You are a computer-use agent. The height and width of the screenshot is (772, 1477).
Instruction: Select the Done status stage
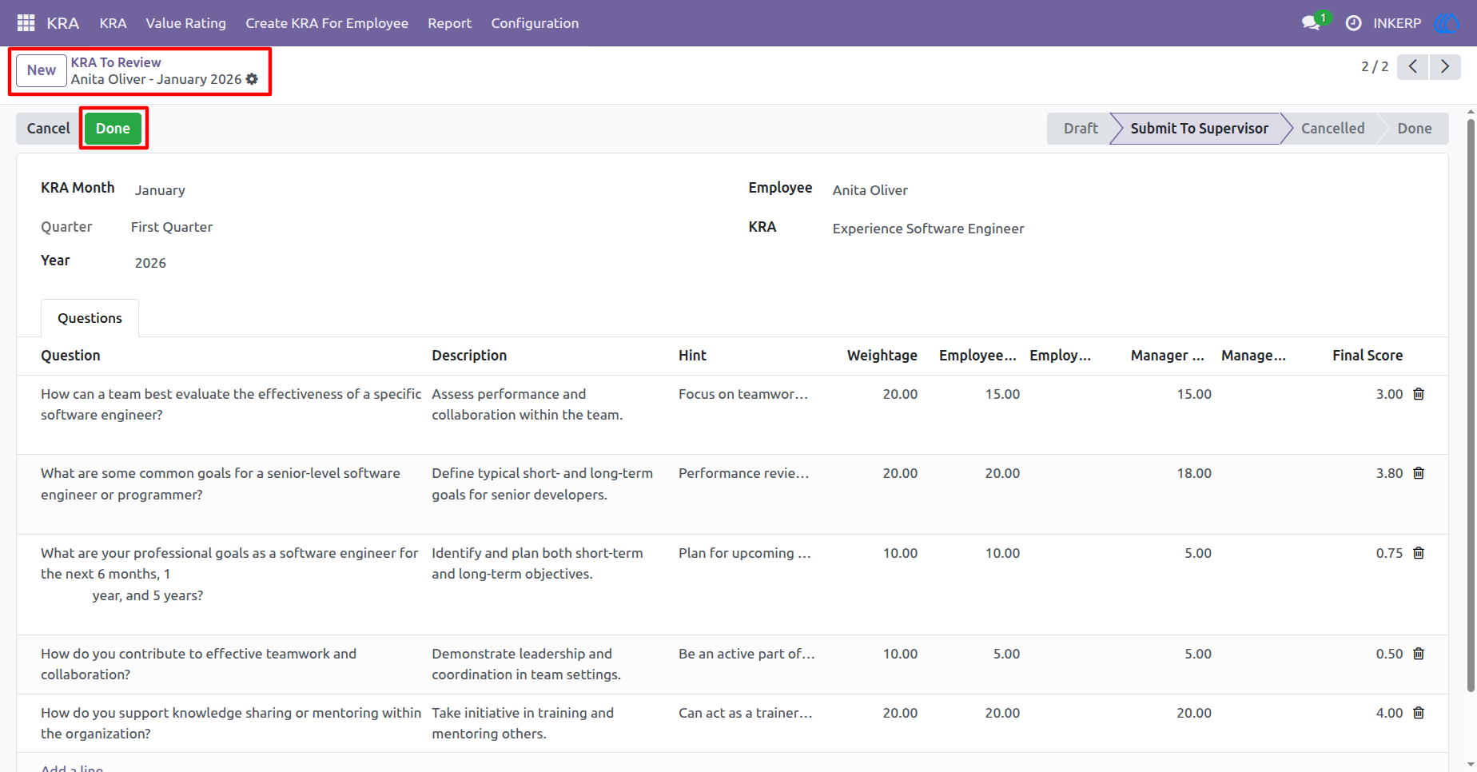pos(1414,129)
